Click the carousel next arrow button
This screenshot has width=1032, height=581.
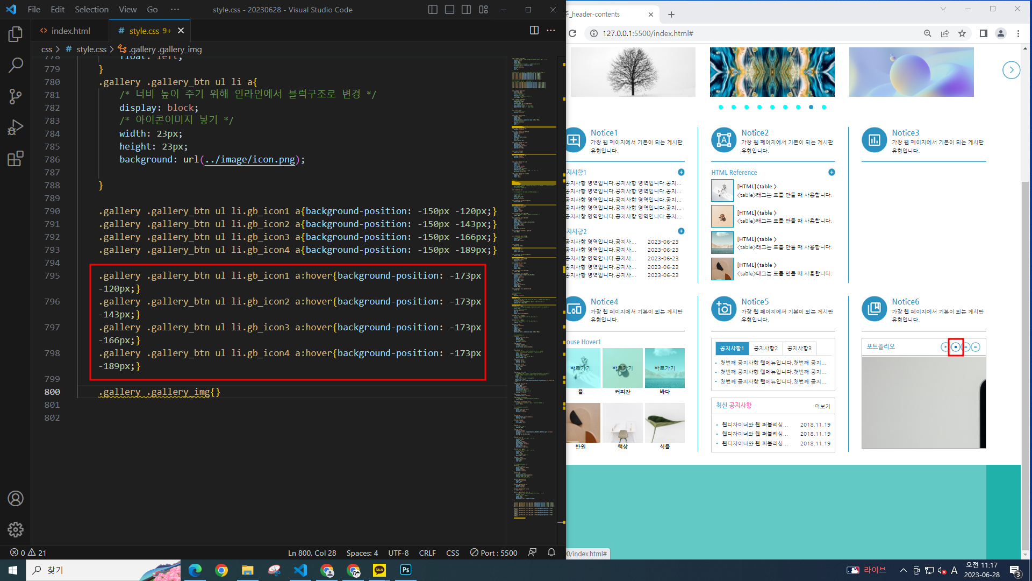click(x=1011, y=70)
